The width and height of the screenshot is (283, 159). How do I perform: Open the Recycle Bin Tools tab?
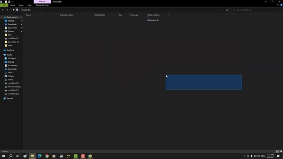(42, 5)
